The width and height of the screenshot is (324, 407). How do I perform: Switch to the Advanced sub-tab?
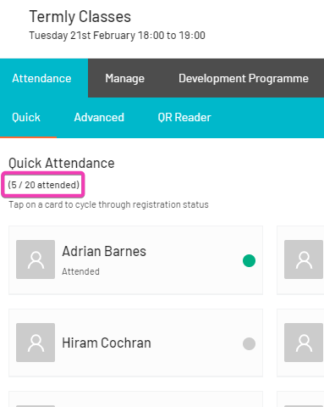99,117
